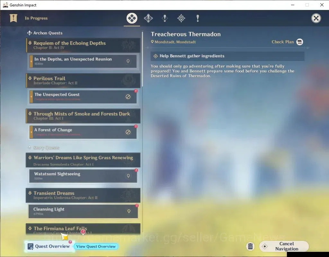Click the View Quest Overview tooltip
This screenshot has height=257, width=329.
click(x=96, y=246)
